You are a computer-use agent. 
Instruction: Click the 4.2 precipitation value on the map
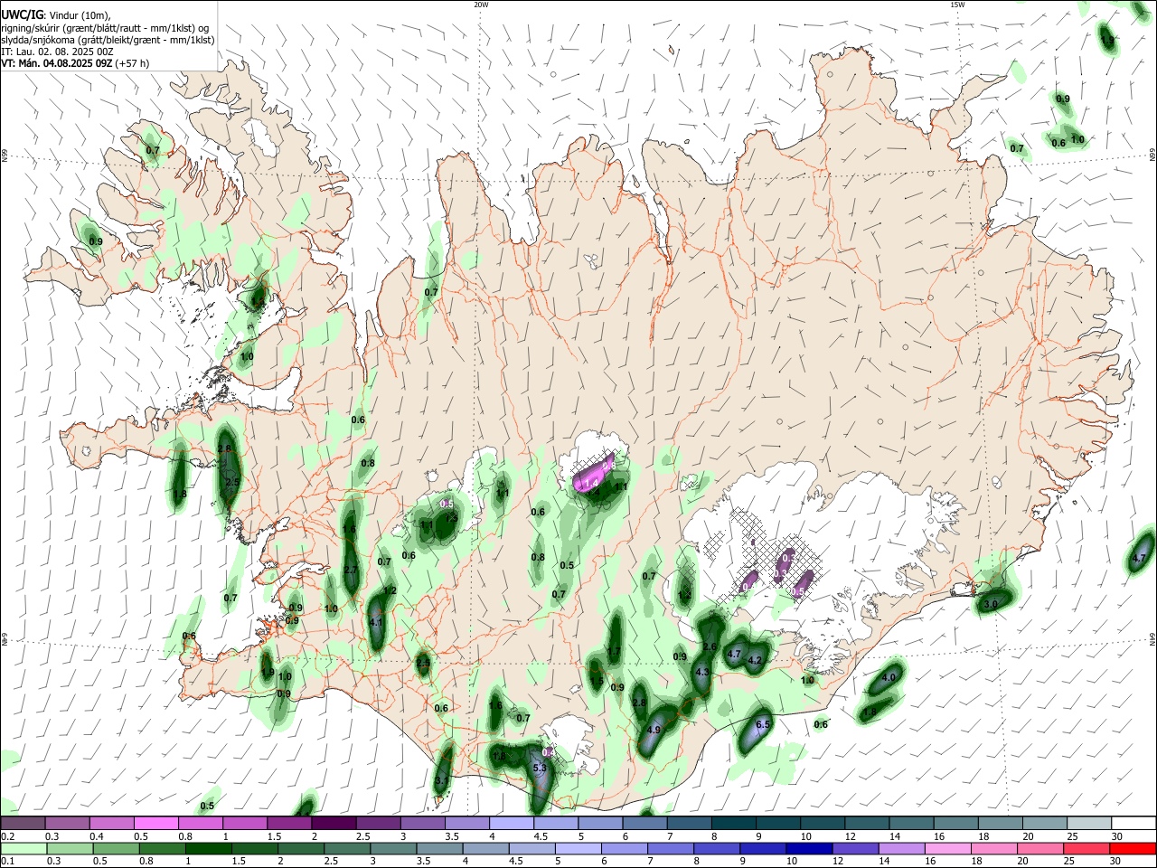click(x=756, y=661)
